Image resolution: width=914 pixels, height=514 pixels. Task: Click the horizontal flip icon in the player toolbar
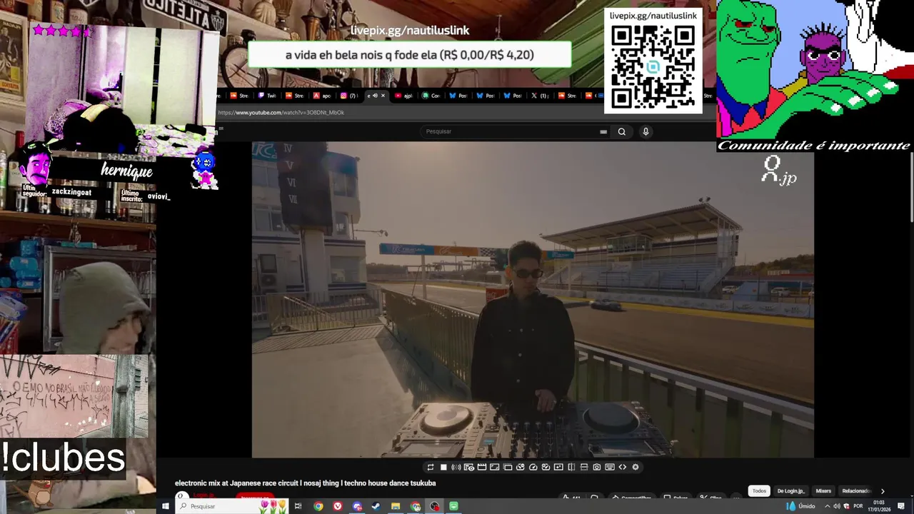[x=571, y=467]
